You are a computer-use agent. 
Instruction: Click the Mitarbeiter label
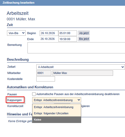pyautogui.click(x=14, y=73)
